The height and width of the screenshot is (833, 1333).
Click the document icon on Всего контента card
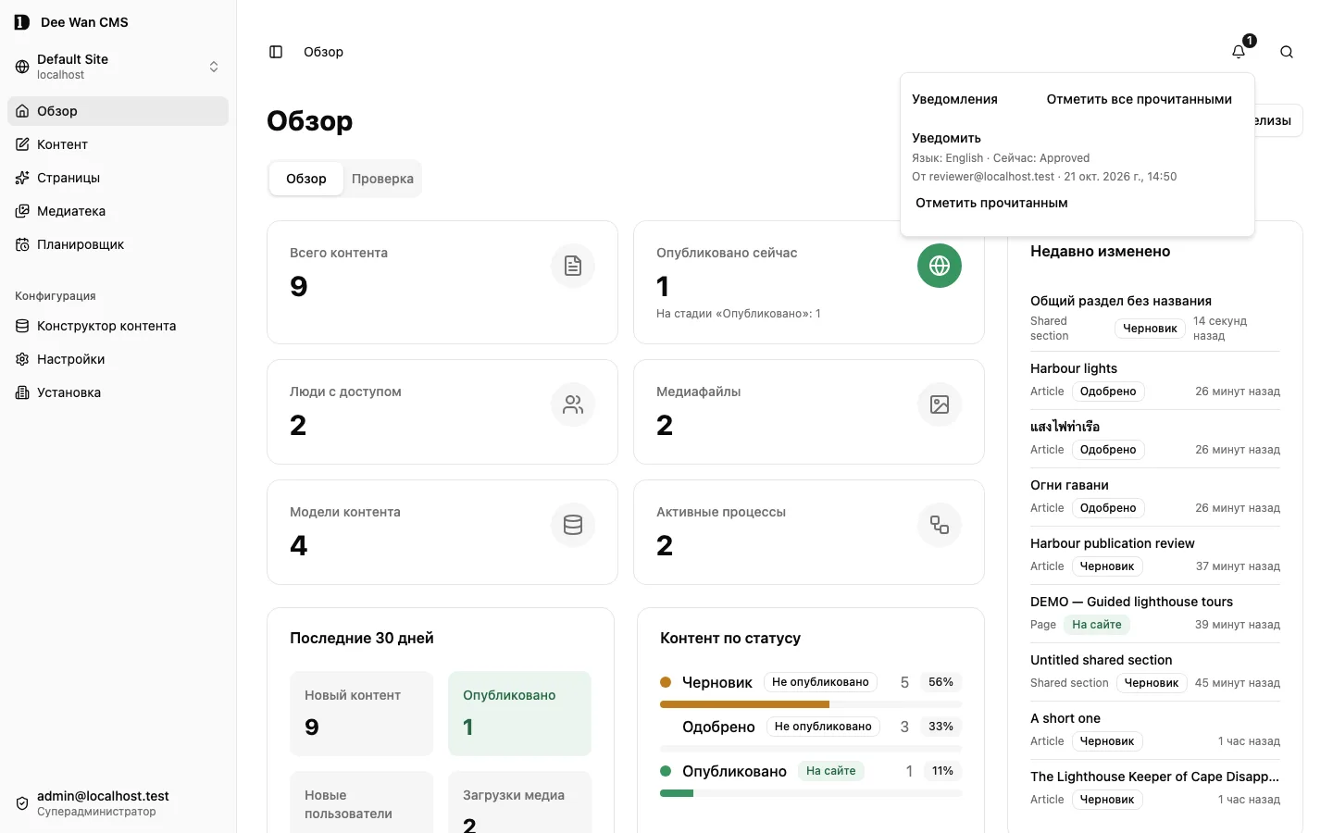coord(573,266)
